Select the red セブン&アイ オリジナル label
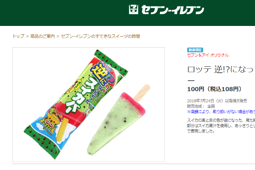The width and height of the screenshot is (255, 170). pos(208,55)
